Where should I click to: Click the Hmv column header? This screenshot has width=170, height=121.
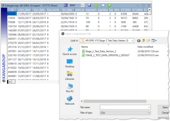[117, 10]
